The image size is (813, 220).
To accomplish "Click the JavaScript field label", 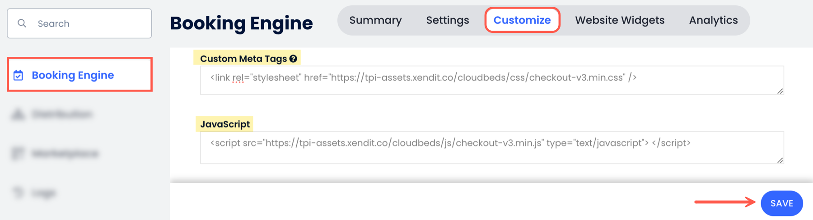I will (x=224, y=124).
